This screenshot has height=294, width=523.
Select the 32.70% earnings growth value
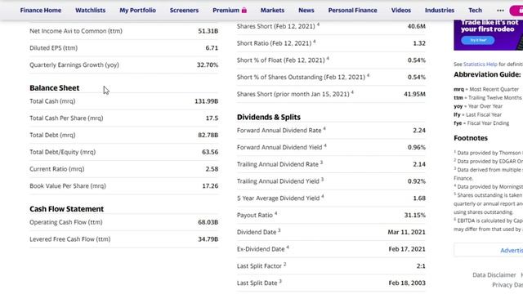(x=208, y=65)
